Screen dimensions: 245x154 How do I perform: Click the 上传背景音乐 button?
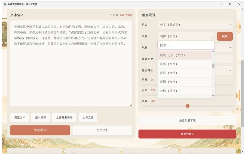(x=64, y=118)
